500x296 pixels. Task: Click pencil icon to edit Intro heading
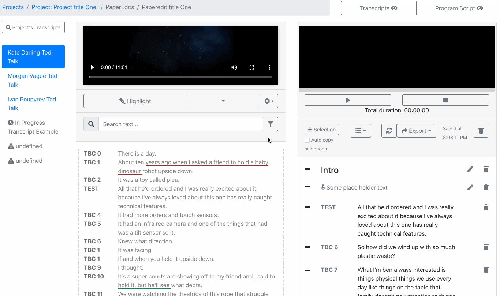pos(470,169)
